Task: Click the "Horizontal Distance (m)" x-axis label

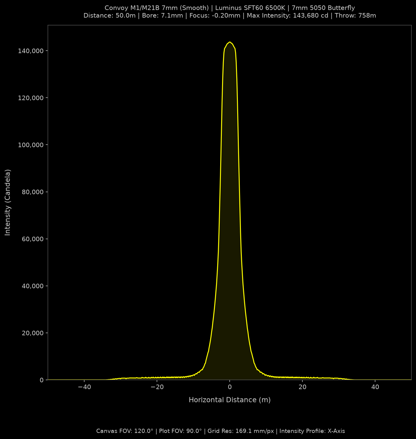Action: [230, 400]
